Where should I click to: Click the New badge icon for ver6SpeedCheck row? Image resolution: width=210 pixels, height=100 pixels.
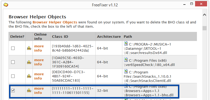29,62
